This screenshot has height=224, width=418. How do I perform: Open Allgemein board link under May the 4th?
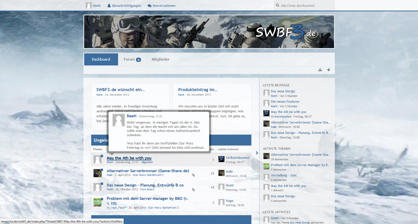tap(147, 162)
